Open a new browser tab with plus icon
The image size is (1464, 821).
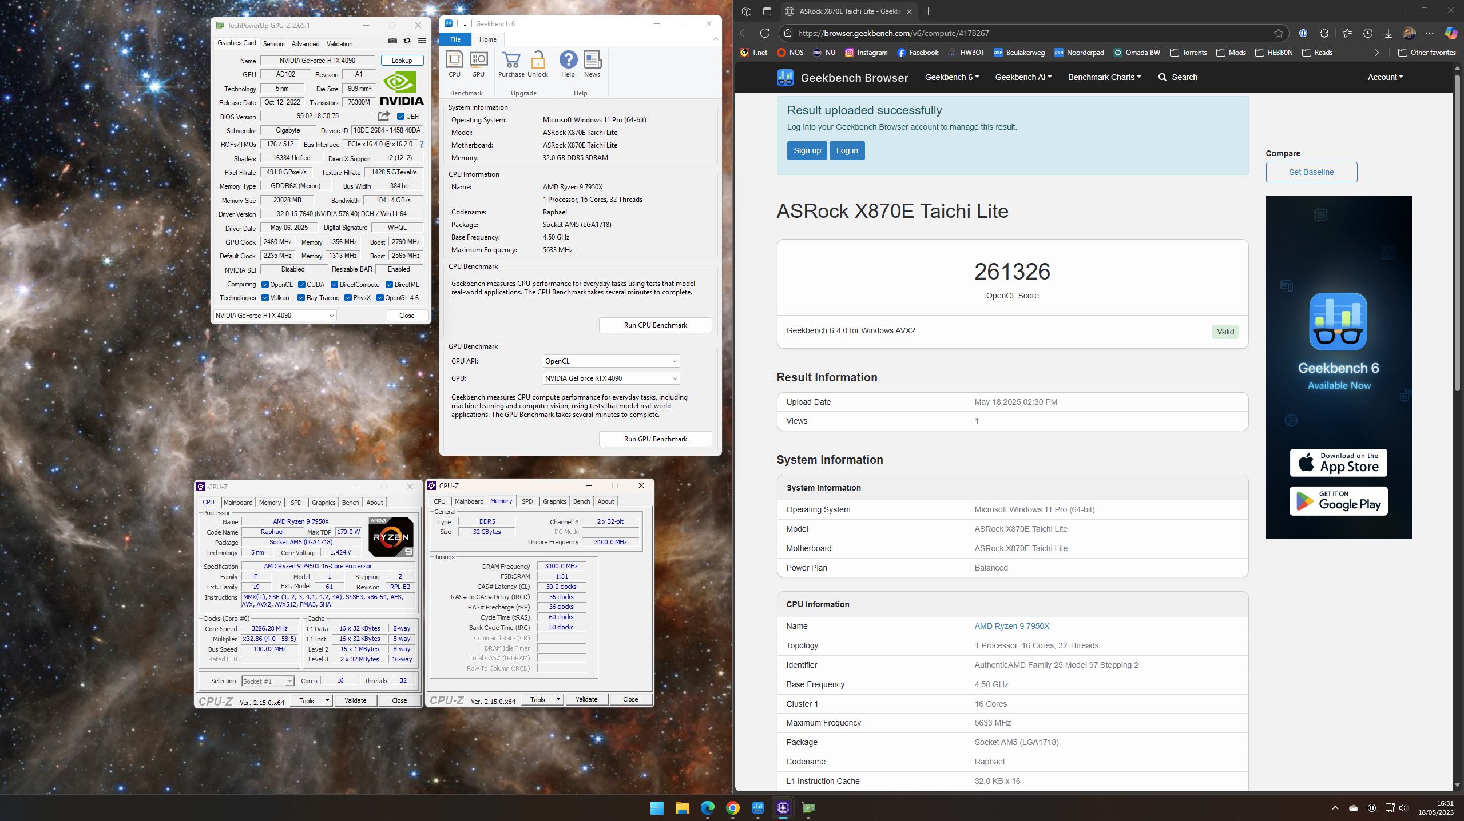pos(928,11)
